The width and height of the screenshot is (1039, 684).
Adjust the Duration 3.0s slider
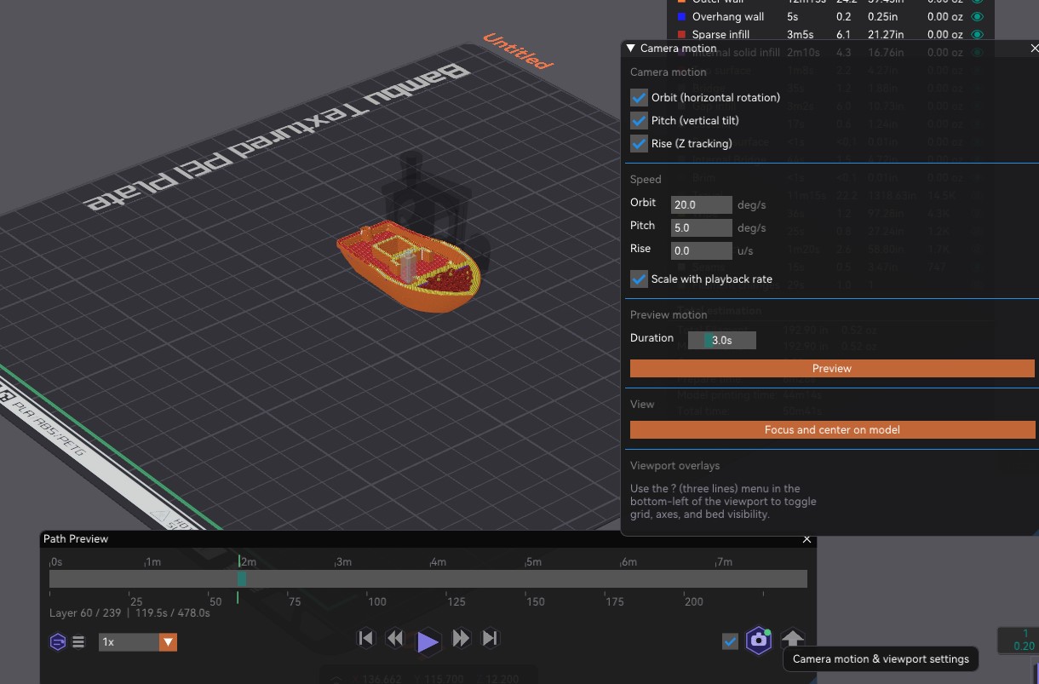[x=721, y=340]
